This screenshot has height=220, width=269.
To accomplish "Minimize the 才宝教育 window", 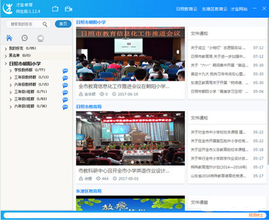I will [254, 9].
